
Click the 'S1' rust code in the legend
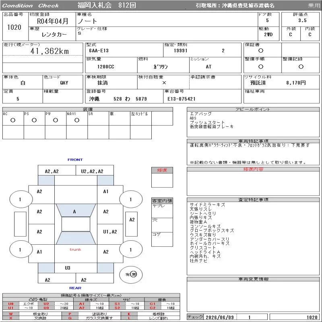click(x=117, y=304)
